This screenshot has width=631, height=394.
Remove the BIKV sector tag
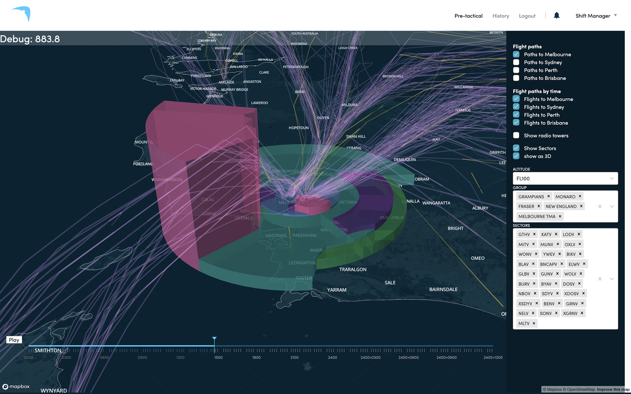click(580, 254)
